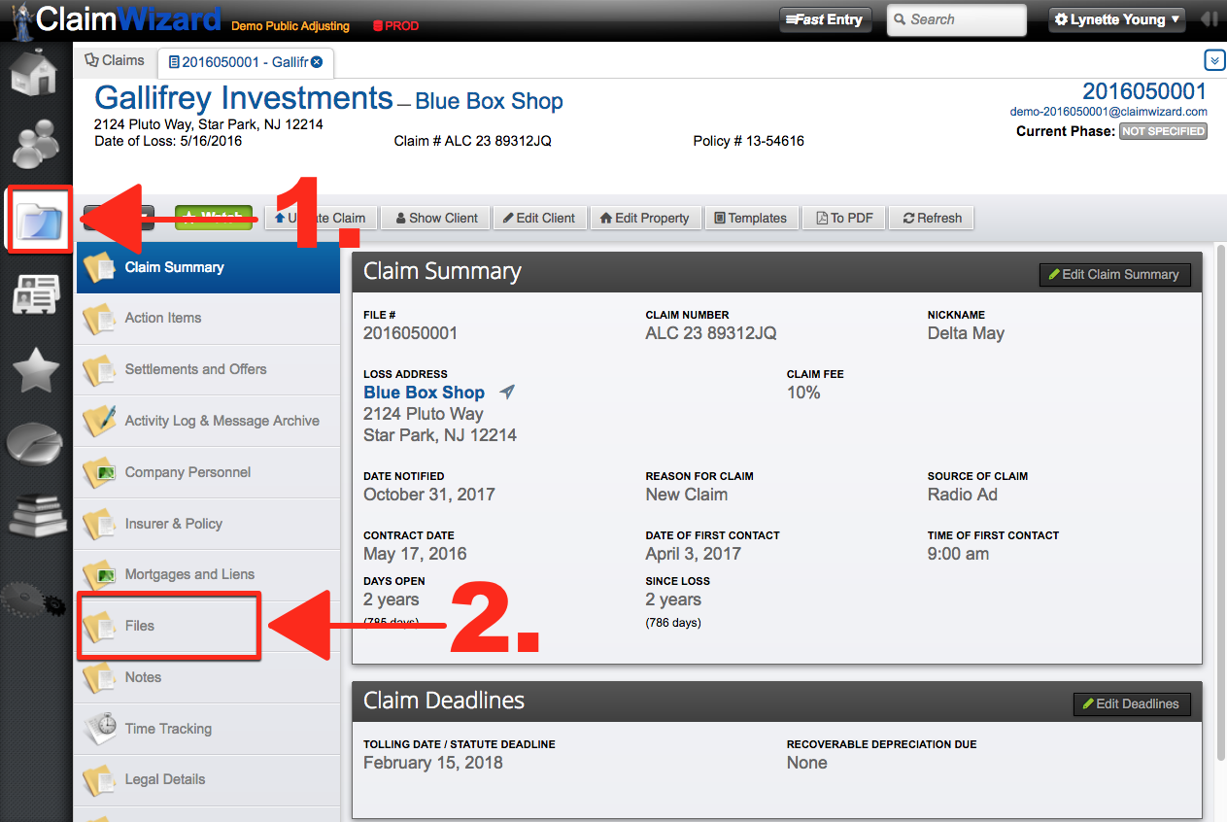Open Files in the claim menu

click(139, 626)
